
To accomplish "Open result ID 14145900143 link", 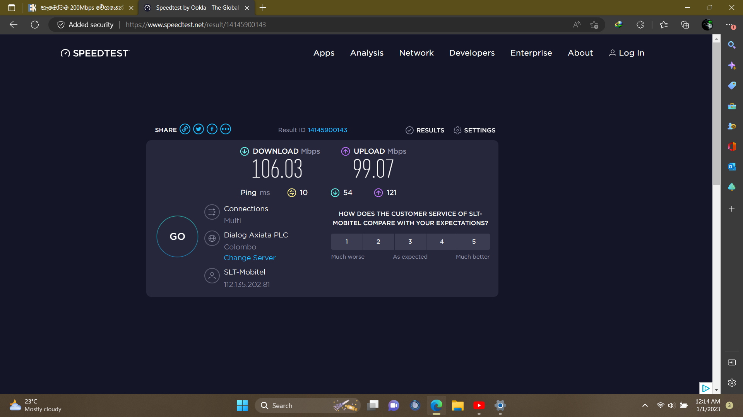I will (327, 130).
